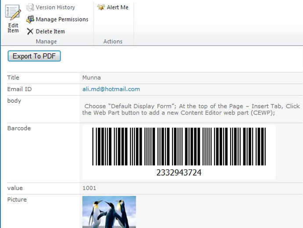Select Delete Item label text
Viewport: 303px width, 228px height.
click(x=50, y=31)
